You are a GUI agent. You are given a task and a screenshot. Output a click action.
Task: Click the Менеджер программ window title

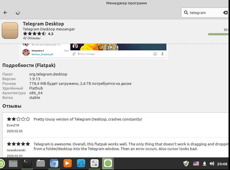126,3
